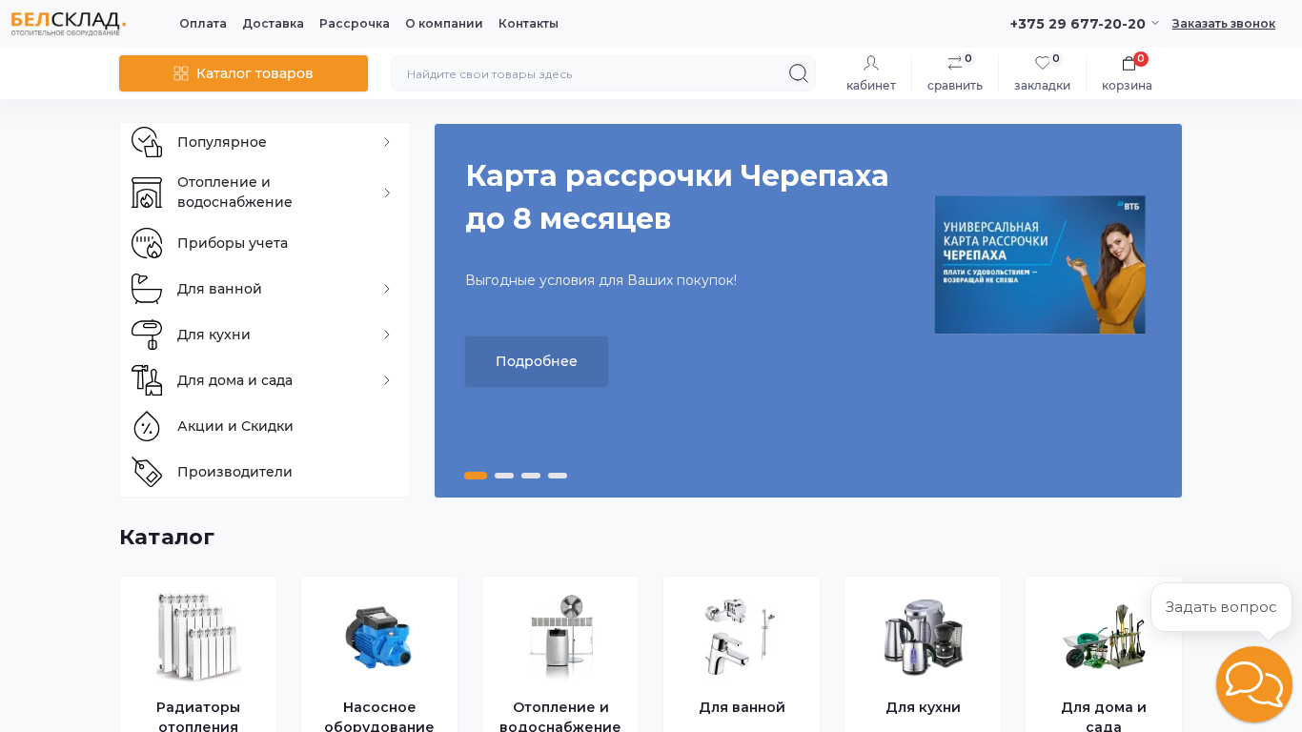
Task: Click the Приборы учета meter icon
Action: pyautogui.click(x=147, y=243)
